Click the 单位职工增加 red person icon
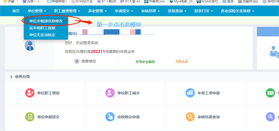This screenshot has width=279, height=131. click(29, 93)
